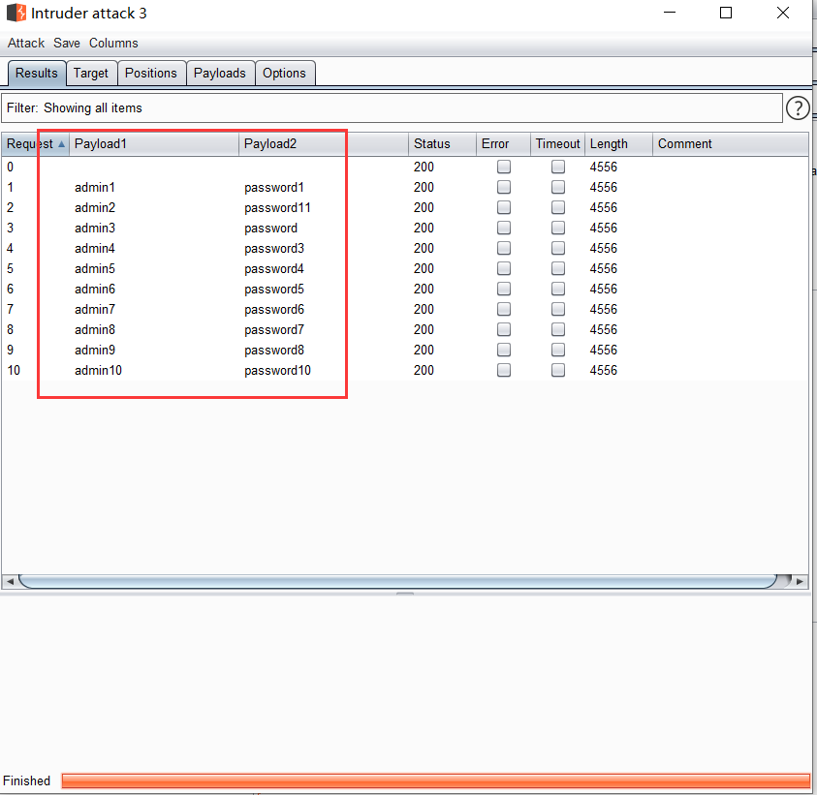This screenshot has width=817, height=795.
Task: Sort by the Comment column header
Action: [x=731, y=143]
